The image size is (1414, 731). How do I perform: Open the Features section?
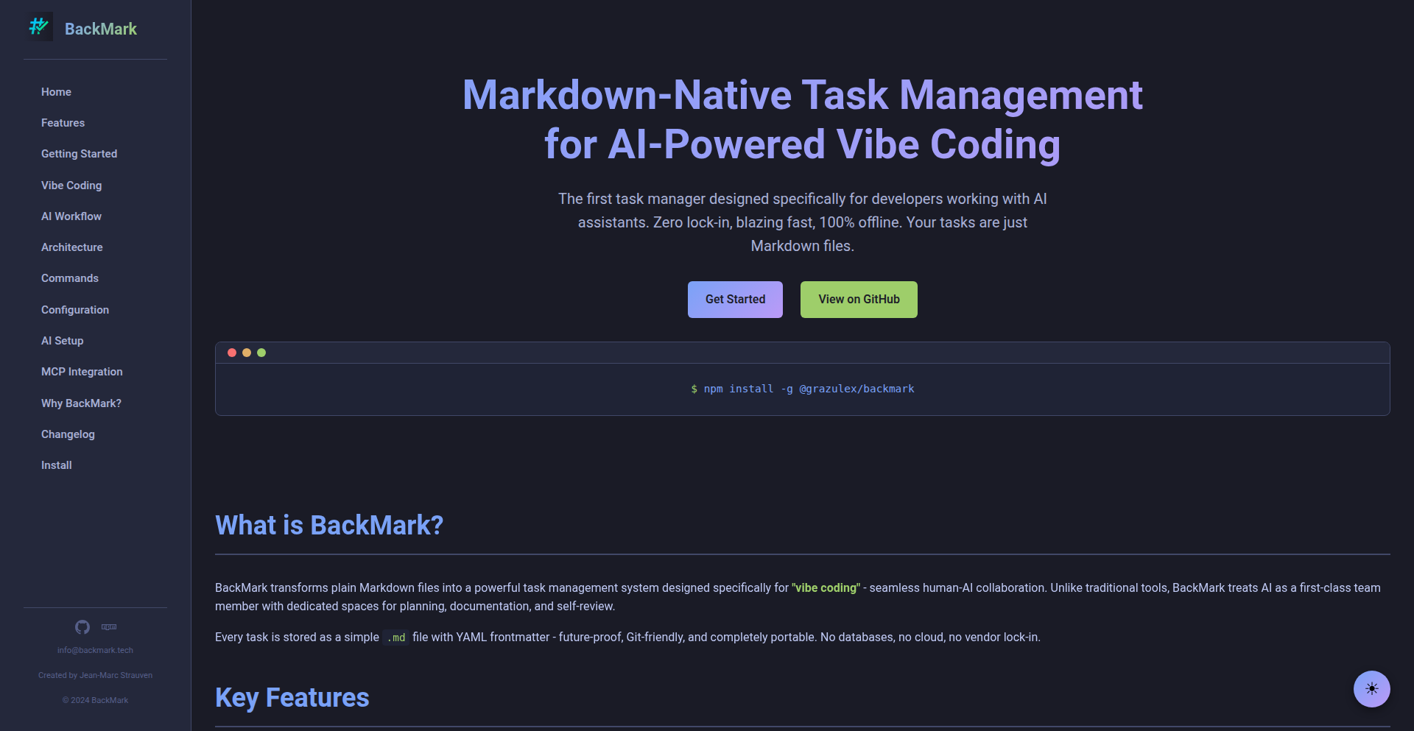(63, 123)
